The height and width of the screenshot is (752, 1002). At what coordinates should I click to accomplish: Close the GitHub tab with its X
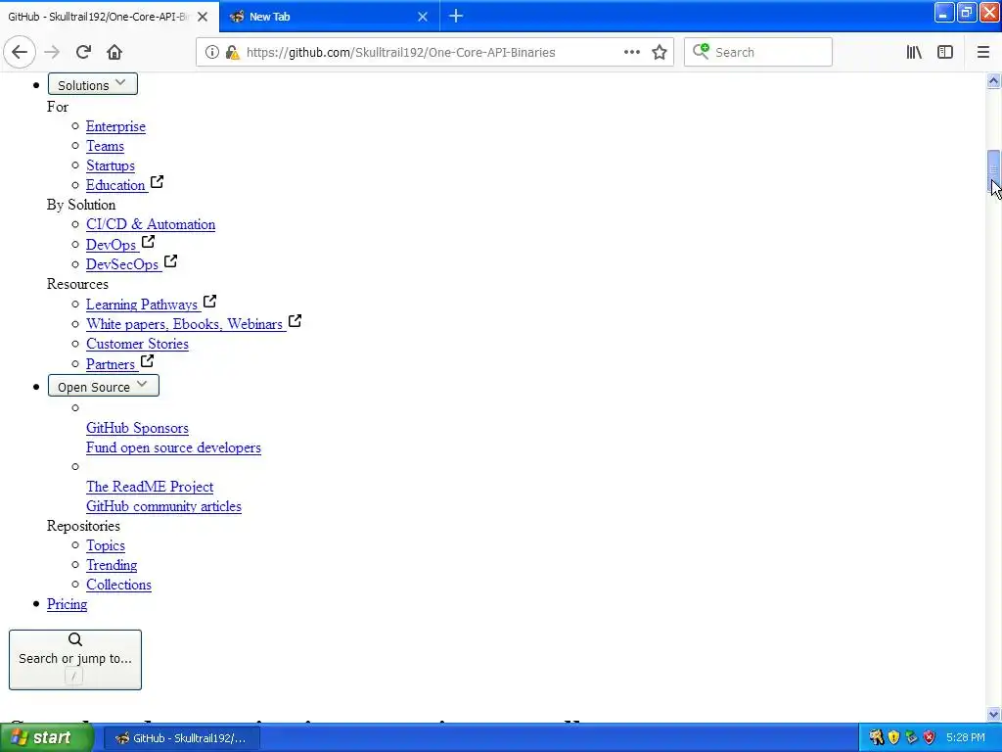click(x=203, y=17)
